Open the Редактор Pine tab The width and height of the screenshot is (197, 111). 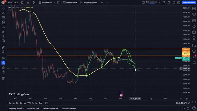pos(33,108)
